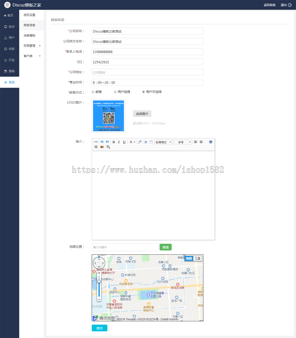The width and height of the screenshot is (296, 338).
Task: Click the insert image icon in editor
Action: click(x=102, y=147)
